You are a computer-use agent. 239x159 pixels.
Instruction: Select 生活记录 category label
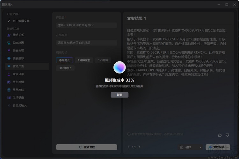(18, 98)
